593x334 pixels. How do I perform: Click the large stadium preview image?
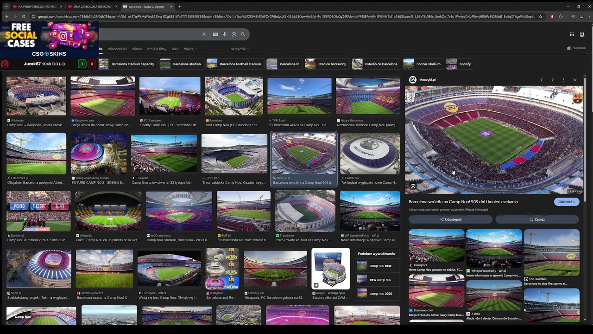494,140
